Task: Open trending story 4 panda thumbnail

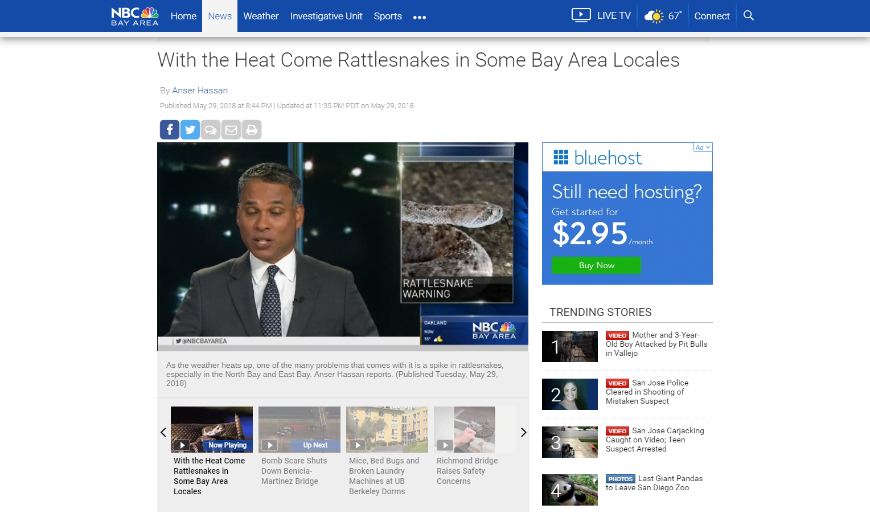Action: [570, 490]
